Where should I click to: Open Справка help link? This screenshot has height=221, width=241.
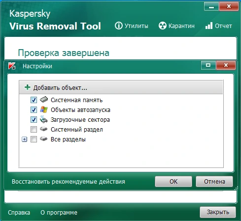click(19, 213)
